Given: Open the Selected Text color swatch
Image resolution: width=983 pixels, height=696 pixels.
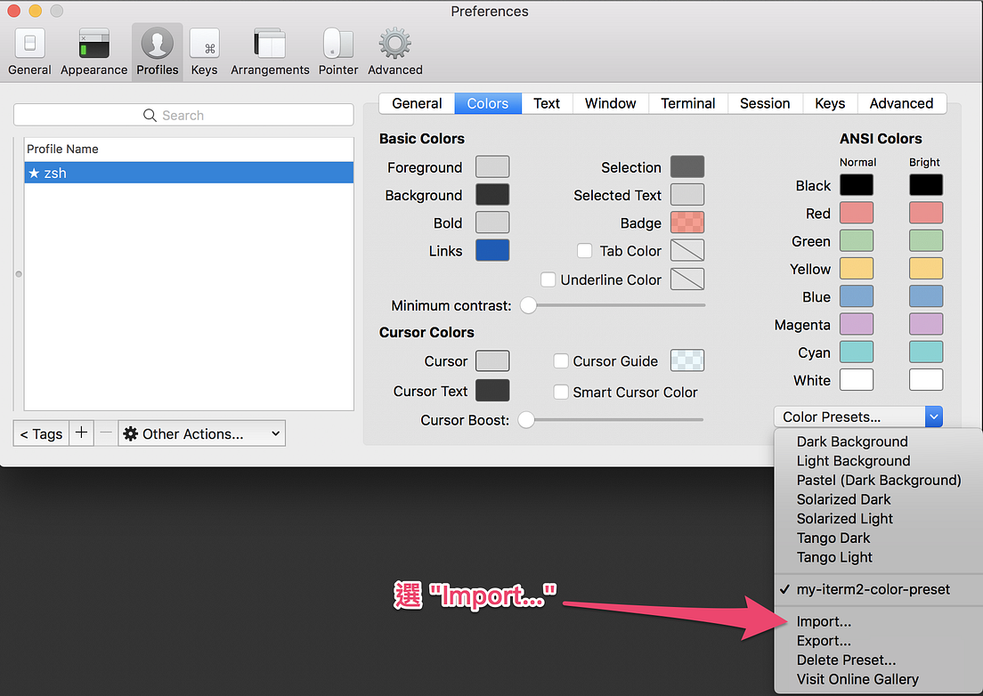Looking at the screenshot, I should point(687,195).
